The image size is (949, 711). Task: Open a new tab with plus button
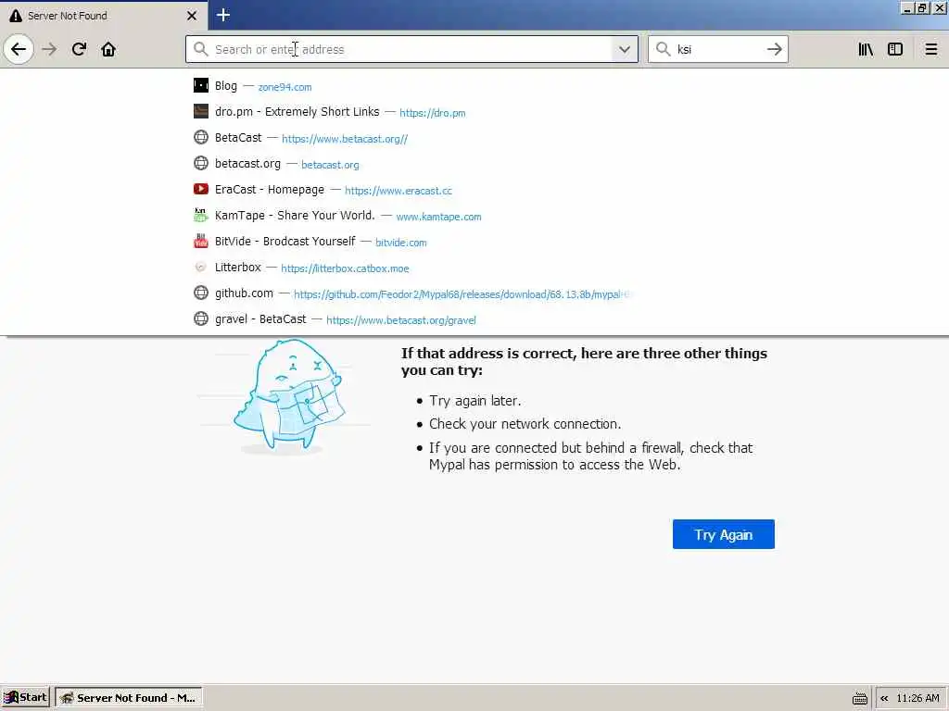222,15
